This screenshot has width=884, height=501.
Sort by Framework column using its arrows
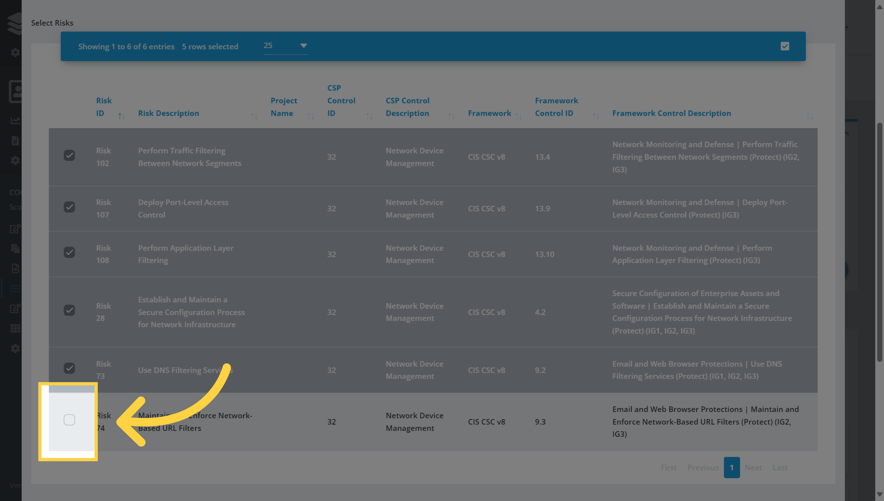tap(519, 116)
